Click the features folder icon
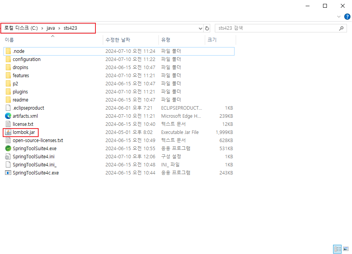352x254 pixels. pyautogui.click(x=8, y=75)
